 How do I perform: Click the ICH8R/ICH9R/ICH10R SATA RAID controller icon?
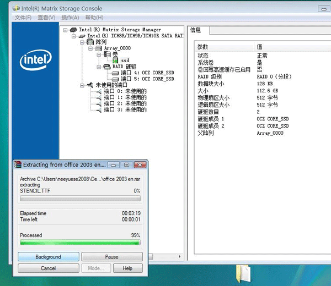point(82,36)
